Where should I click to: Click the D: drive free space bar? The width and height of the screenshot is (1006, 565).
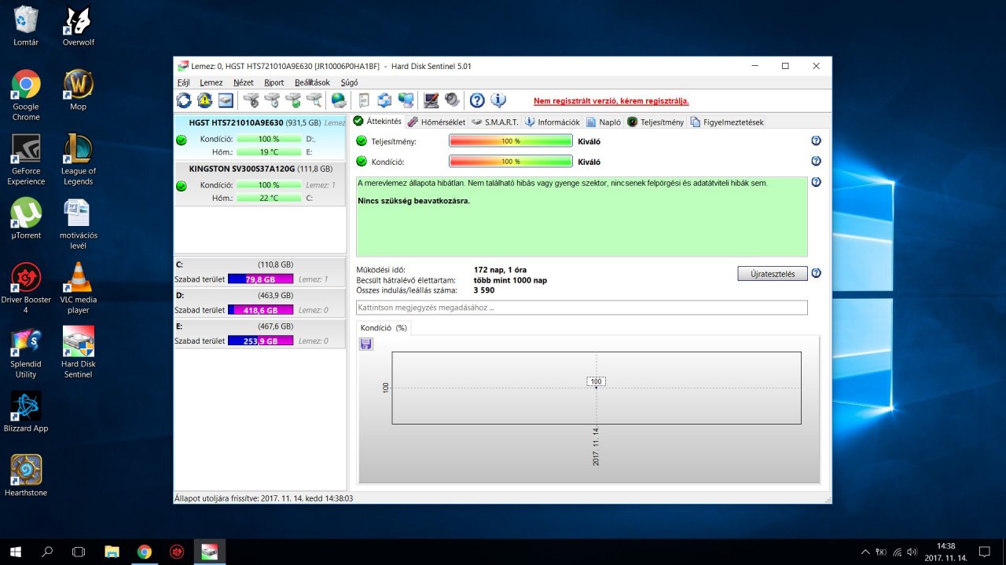click(260, 310)
